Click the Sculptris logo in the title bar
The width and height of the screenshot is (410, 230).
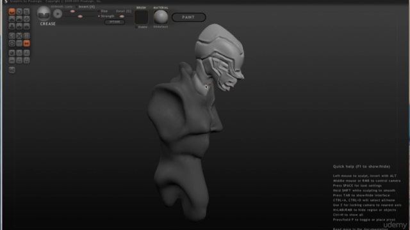[x=6, y=1]
